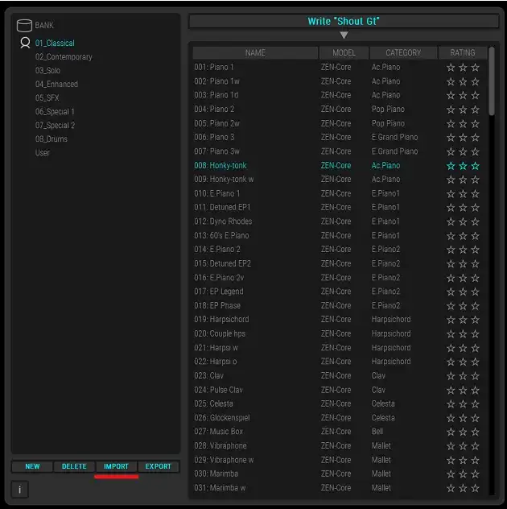Open the info 'i' button
507x509 pixels.
(x=19, y=489)
